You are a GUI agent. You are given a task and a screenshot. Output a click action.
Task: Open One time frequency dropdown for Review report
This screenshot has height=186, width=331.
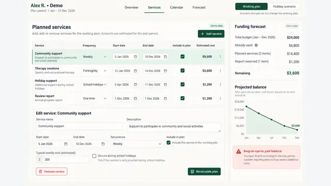coord(95,99)
